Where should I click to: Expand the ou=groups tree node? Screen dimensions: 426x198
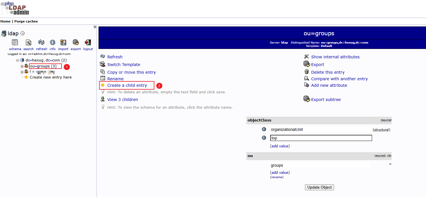click(22, 66)
